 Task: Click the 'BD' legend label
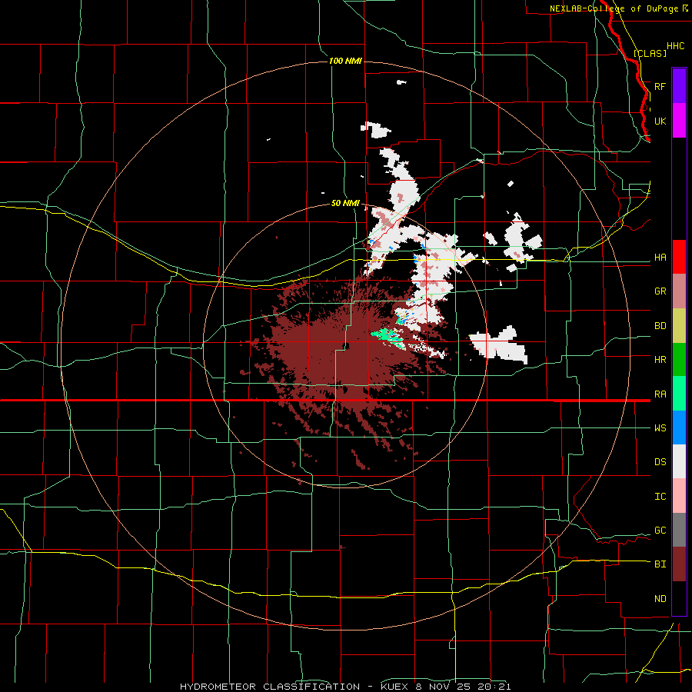pos(660,326)
